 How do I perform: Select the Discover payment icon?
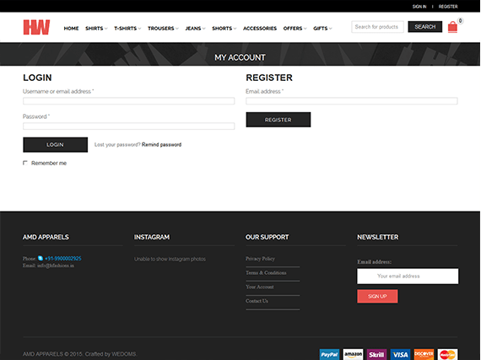[424, 354]
